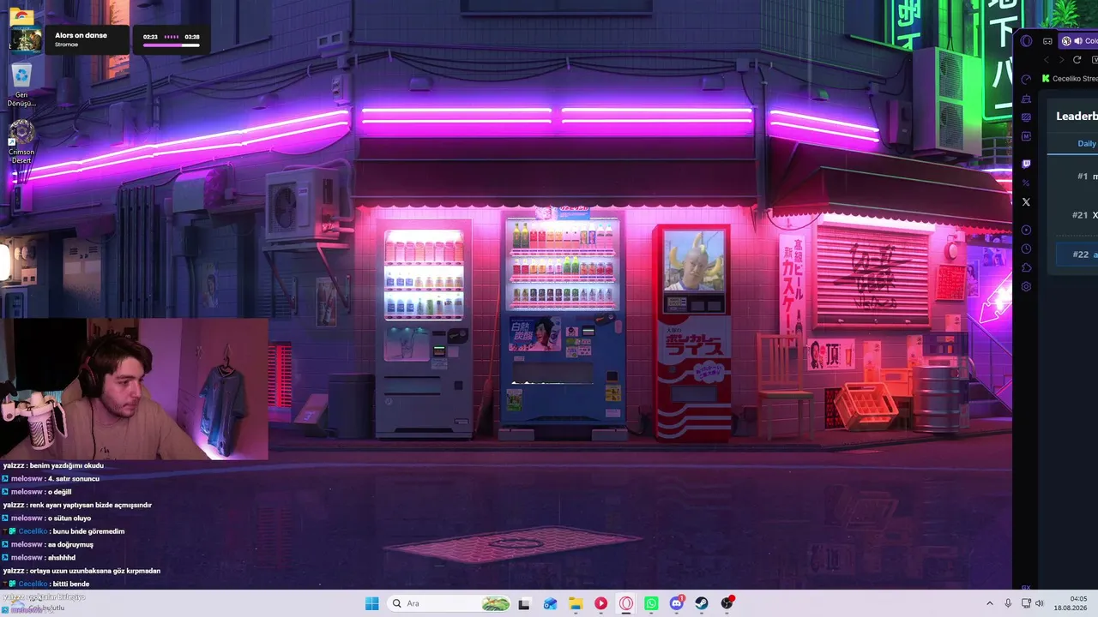Open File Explorer from the taskbar
Image resolution: width=1098 pixels, height=617 pixels.
576,603
